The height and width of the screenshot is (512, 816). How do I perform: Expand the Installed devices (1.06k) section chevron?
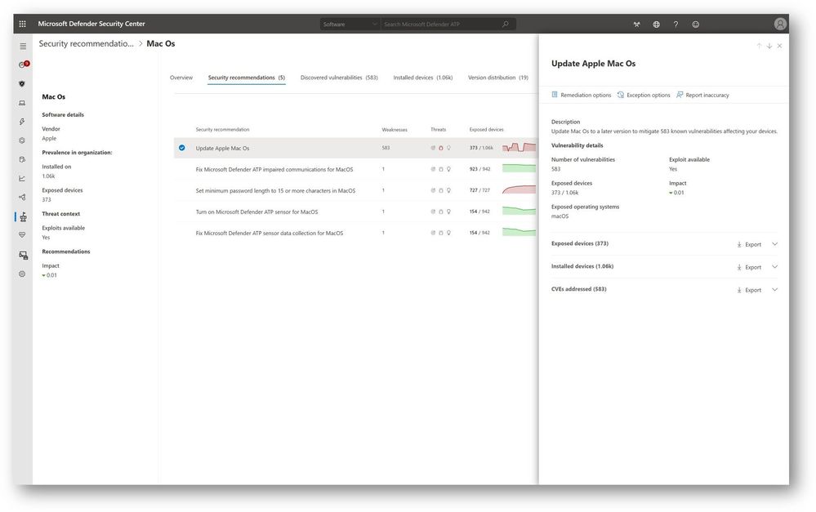(775, 267)
